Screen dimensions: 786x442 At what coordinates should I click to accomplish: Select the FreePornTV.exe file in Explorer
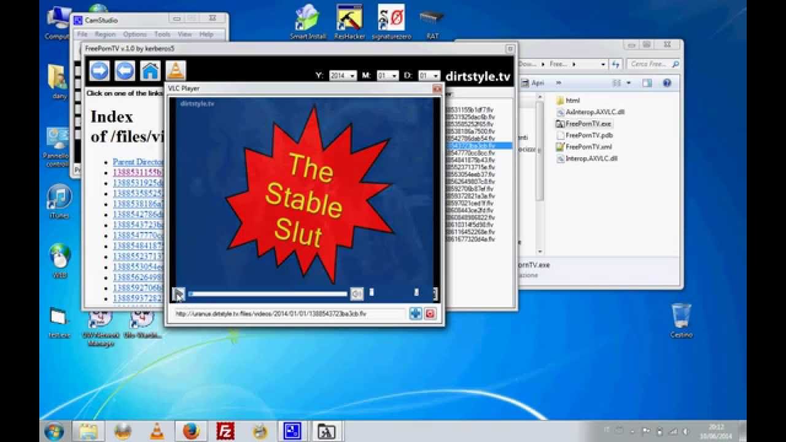click(584, 123)
